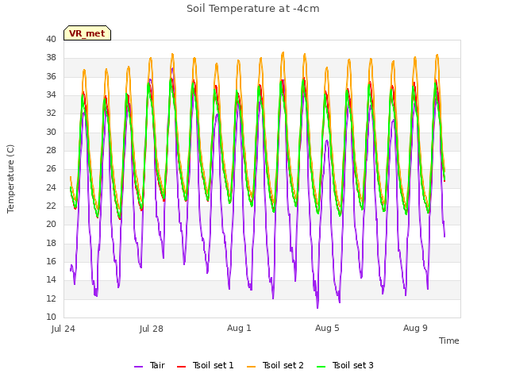Click the Jul 24 x-axis tick label
Viewport: 508px width, 381px height.
(63, 329)
